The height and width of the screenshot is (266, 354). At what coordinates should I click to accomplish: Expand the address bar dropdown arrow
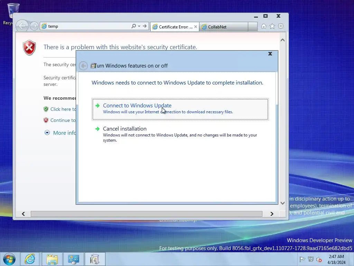coord(139,26)
